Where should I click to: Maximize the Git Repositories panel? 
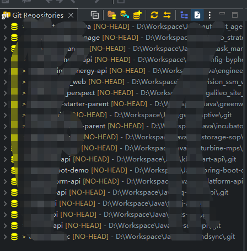[x=235, y=15]
